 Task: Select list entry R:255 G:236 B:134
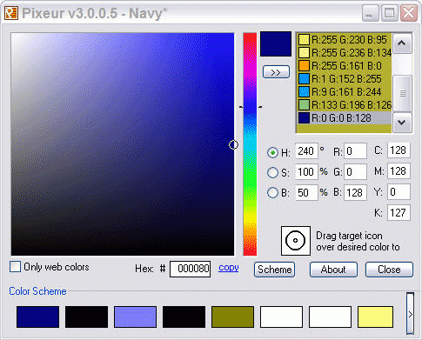(x=345, y=53)
